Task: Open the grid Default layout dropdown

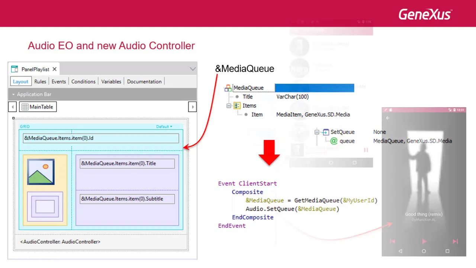Action: pos(164,127)
